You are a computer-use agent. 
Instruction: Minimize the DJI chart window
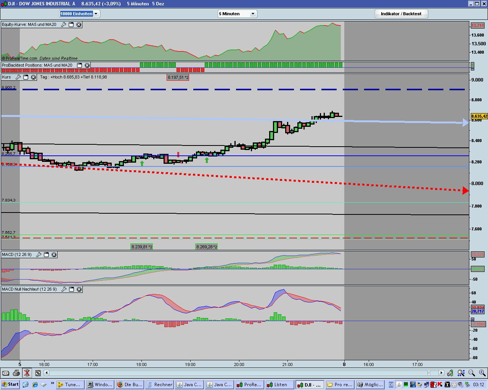[471, 3]
